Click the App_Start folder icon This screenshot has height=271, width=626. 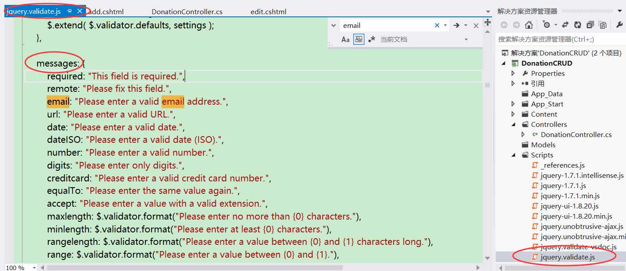[525, 104]
